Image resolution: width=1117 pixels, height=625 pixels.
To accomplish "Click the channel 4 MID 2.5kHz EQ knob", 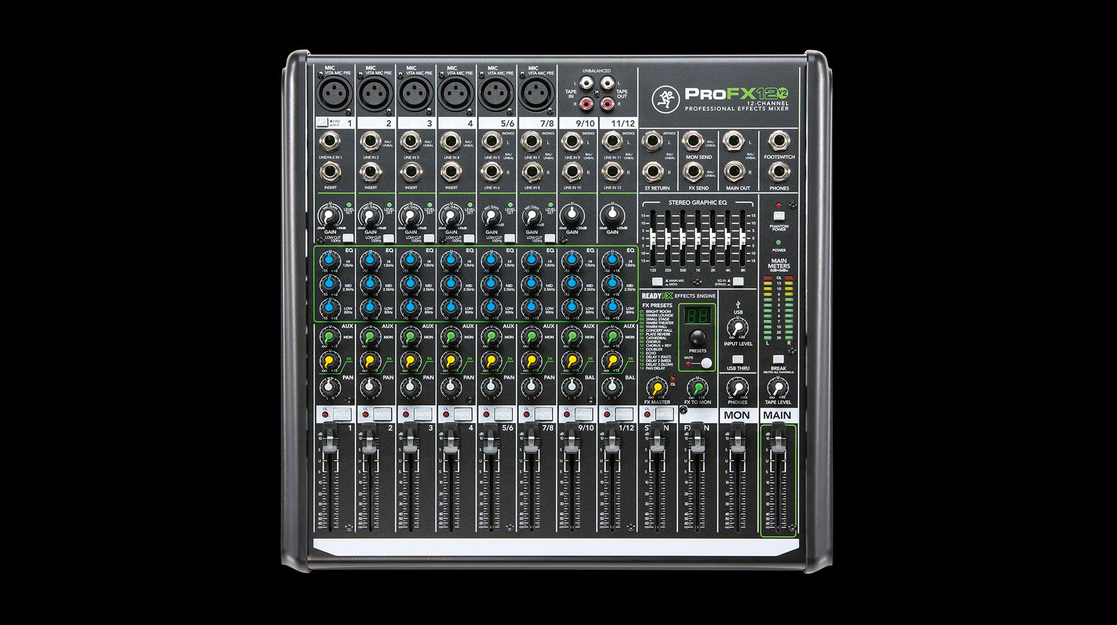I will 451,284.
